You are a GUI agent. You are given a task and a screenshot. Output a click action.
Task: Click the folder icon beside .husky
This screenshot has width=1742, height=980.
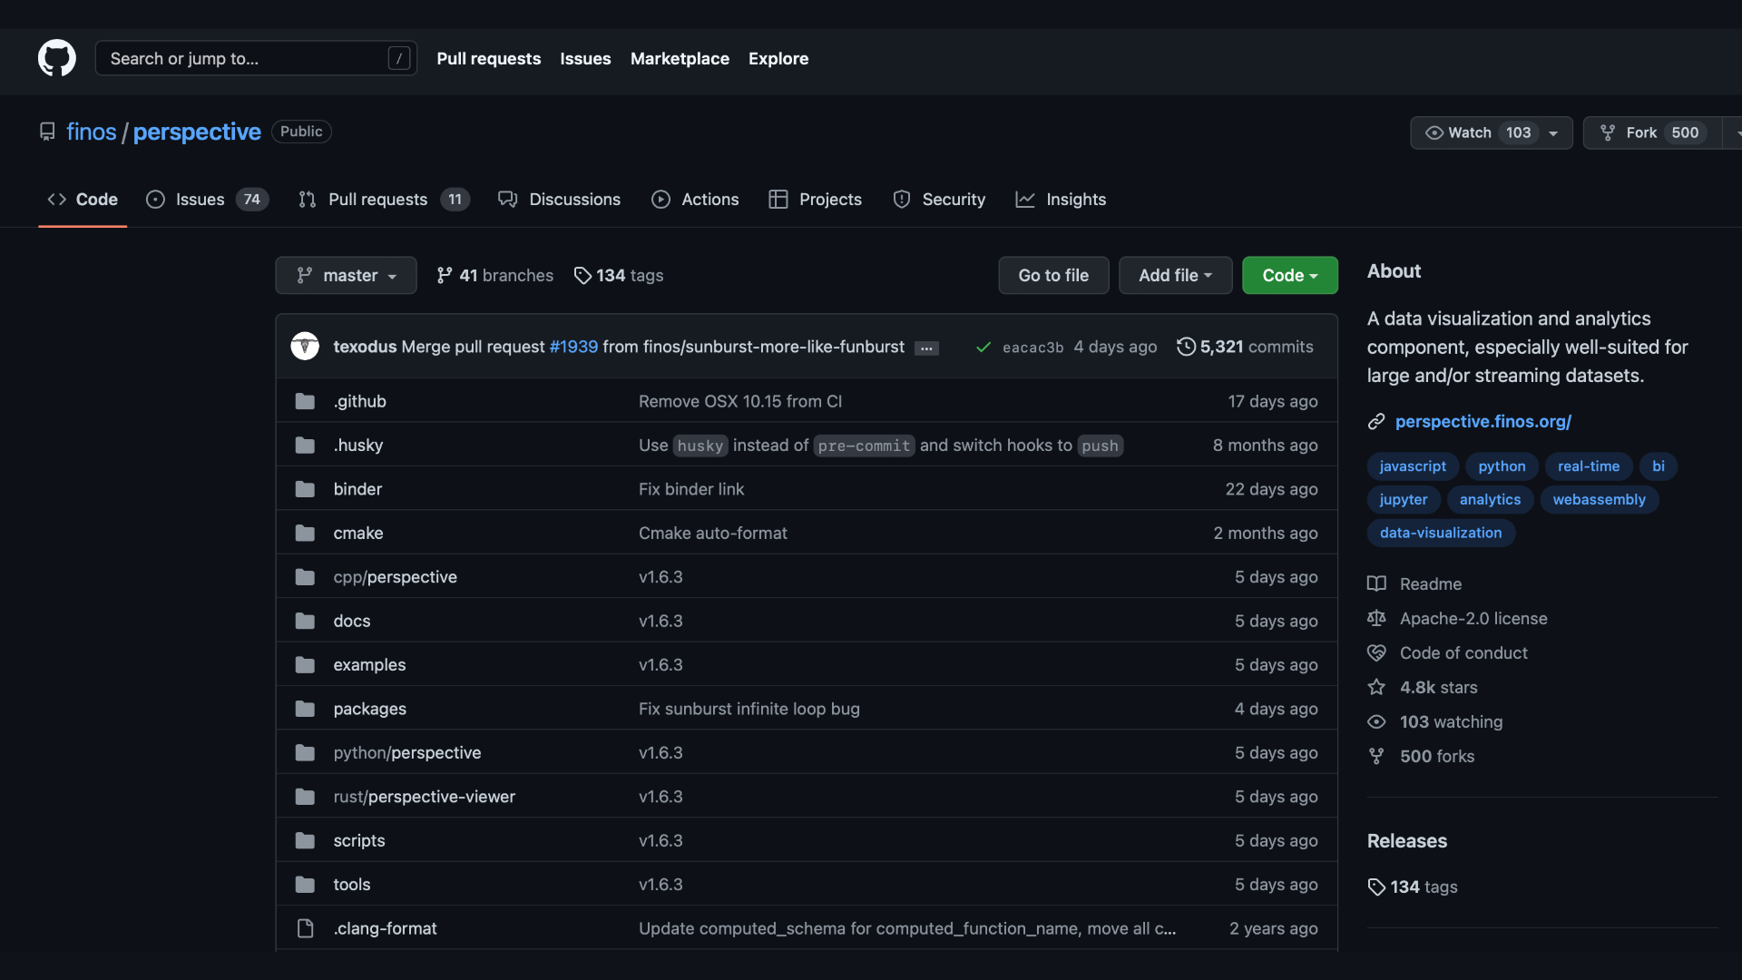point(305,446)
